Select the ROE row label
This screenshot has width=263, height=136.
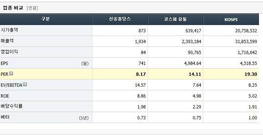(5, 96)
